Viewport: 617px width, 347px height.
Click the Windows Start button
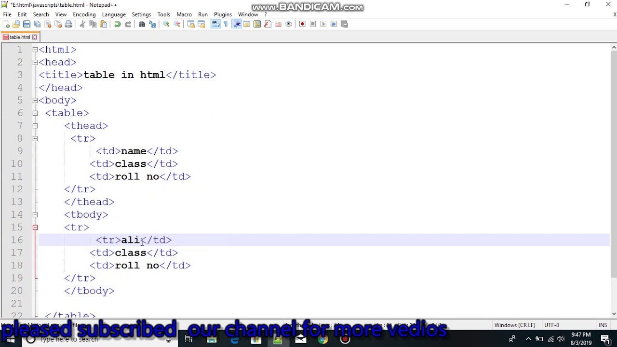point(11,339)
